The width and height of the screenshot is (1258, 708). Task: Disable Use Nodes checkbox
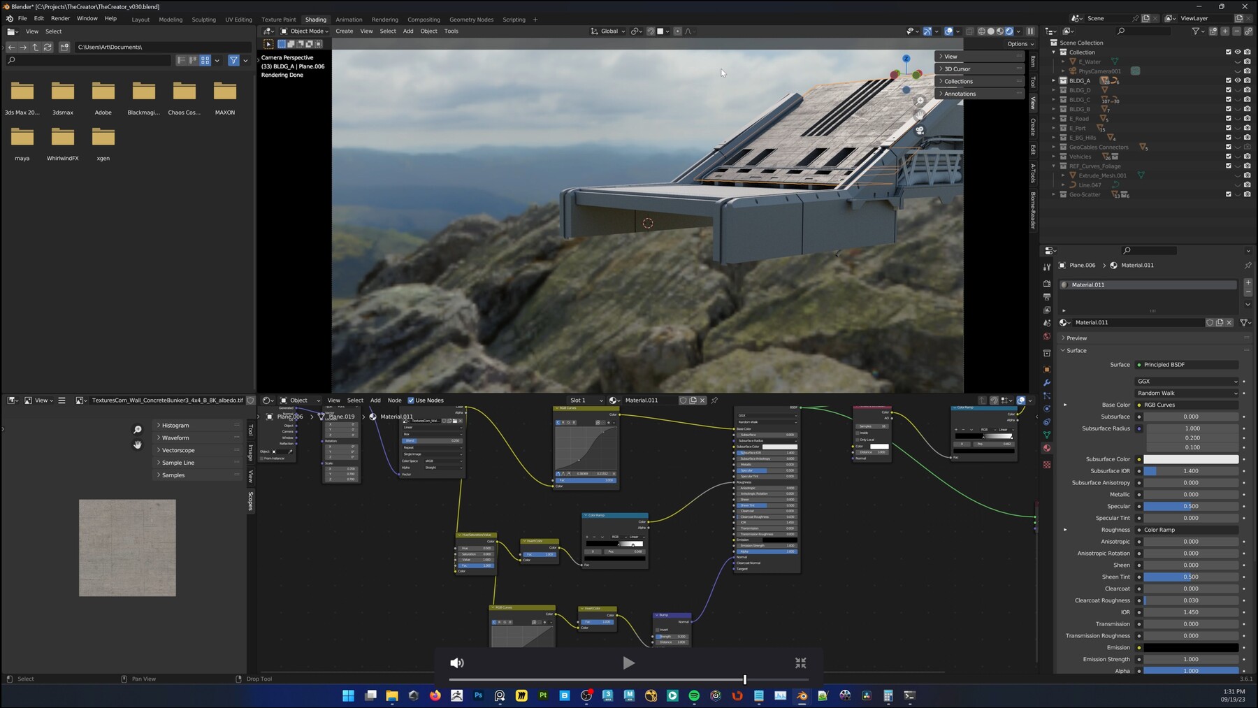click(411, 400)
